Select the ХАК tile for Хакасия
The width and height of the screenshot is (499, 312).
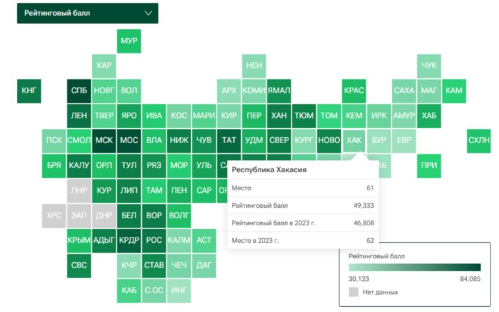pyautogui.click(x=354, y=140)
